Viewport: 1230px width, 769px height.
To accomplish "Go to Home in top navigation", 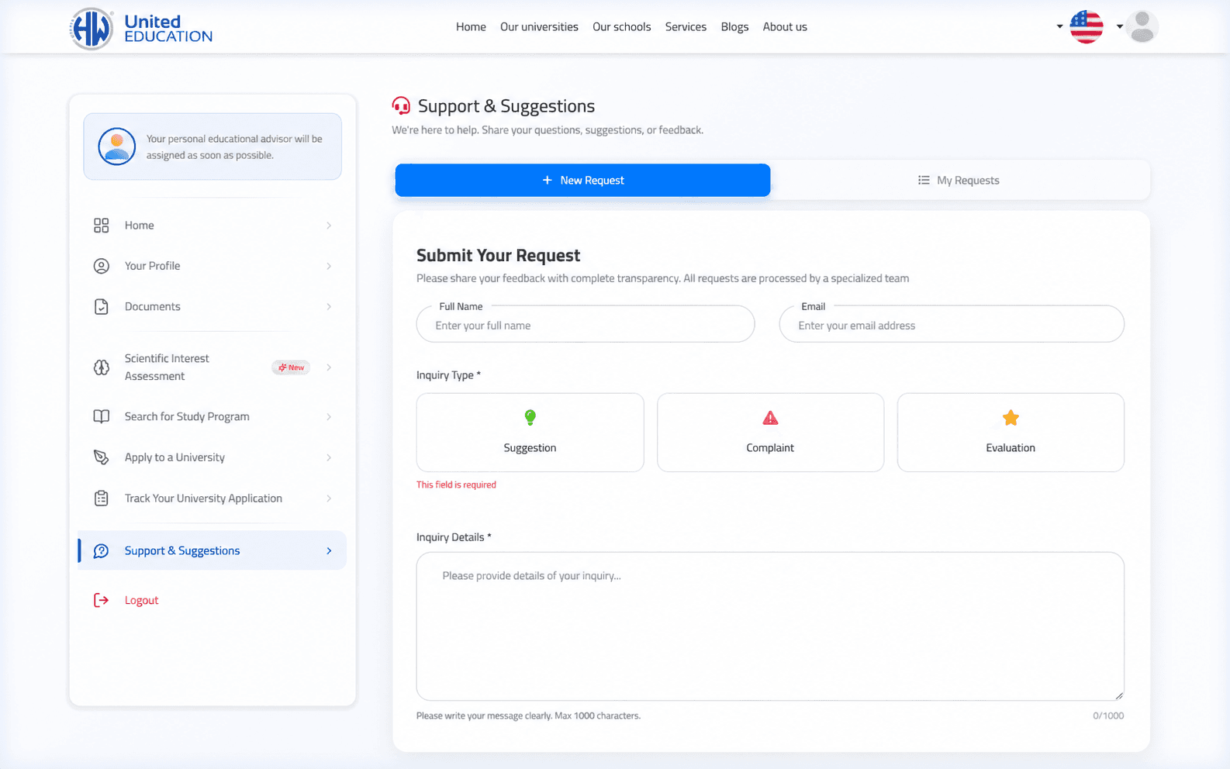I will coord(471,26).
